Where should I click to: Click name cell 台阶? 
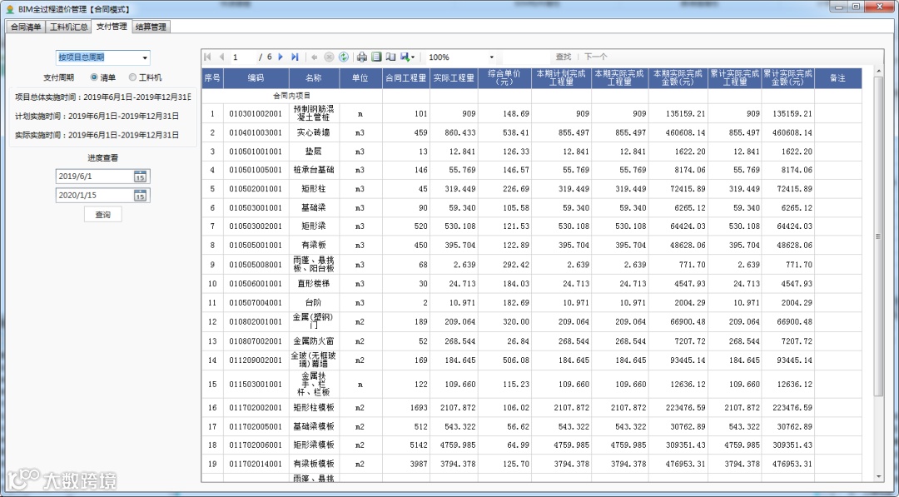[x=314, y=302]
